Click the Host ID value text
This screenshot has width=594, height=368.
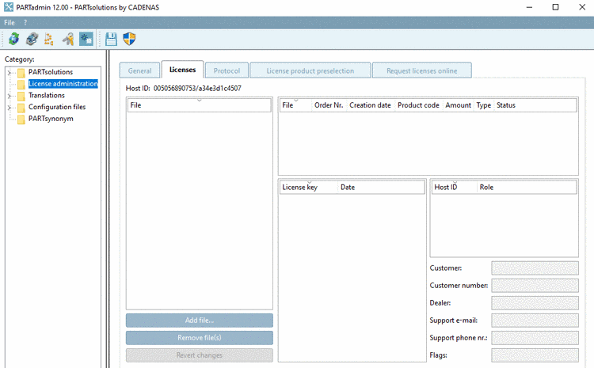click(x=197, y=88)
